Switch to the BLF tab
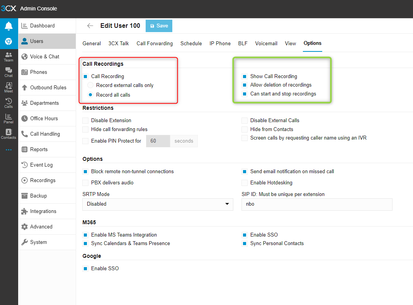 pos(243,44)
